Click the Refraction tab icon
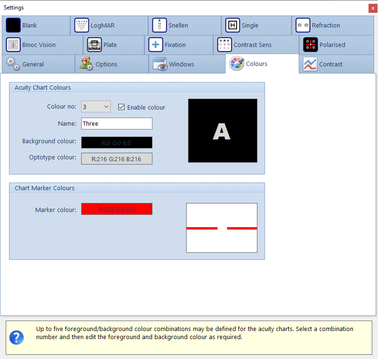 pyautogui.click(x=303, y=25)
